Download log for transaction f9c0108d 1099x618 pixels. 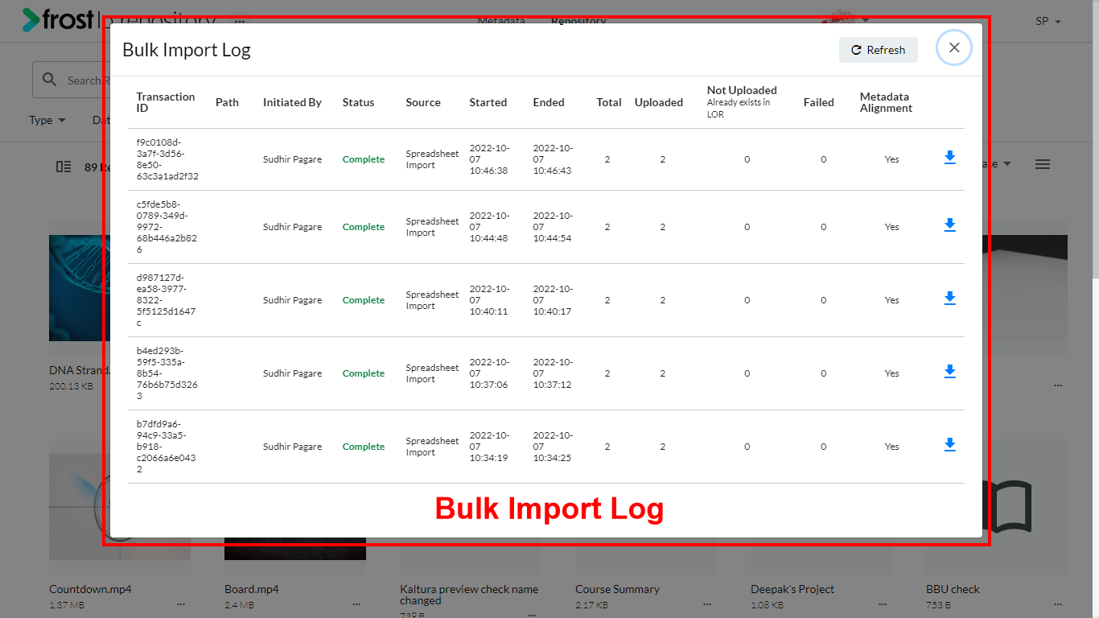coord(949,158)
